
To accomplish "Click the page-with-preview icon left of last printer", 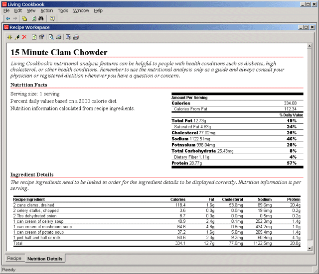I will [x=68, y=37].
